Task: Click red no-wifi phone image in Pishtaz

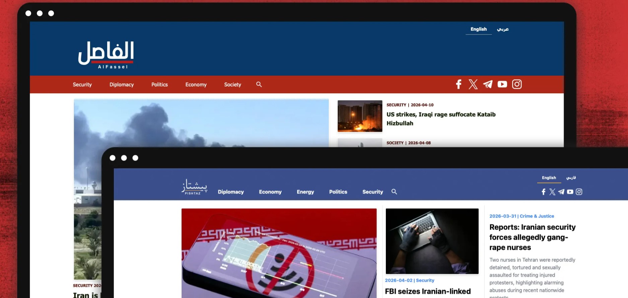Action: [279, 253]
